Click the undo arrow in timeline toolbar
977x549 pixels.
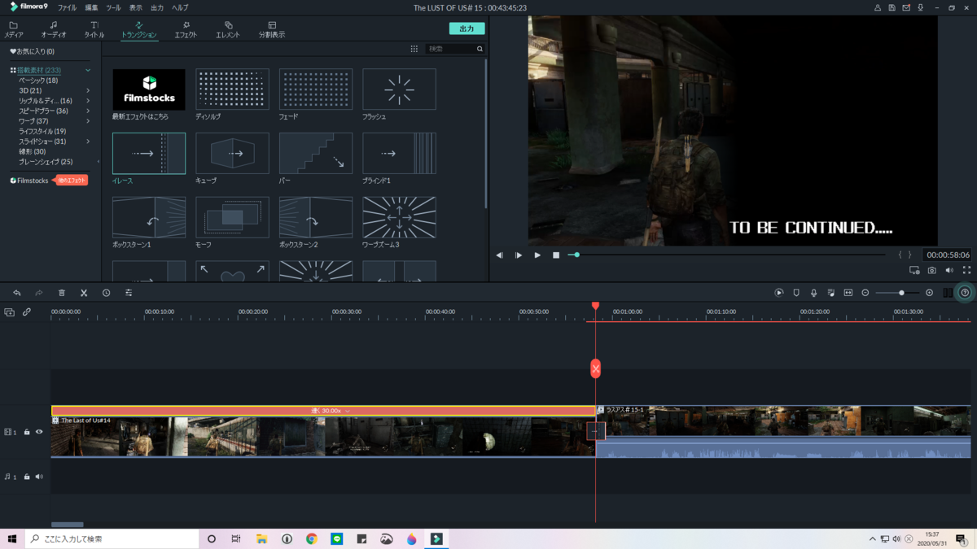[x=16, y=293]
